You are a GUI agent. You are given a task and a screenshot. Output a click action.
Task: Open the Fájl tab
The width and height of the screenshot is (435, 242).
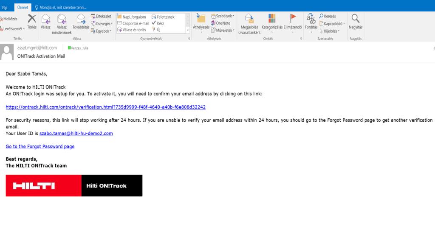click(5, 8)
